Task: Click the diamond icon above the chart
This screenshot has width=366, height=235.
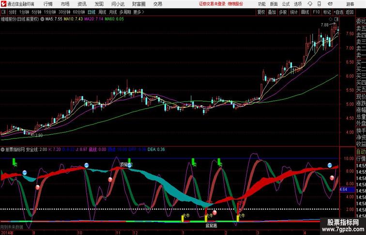Action: 331,19
